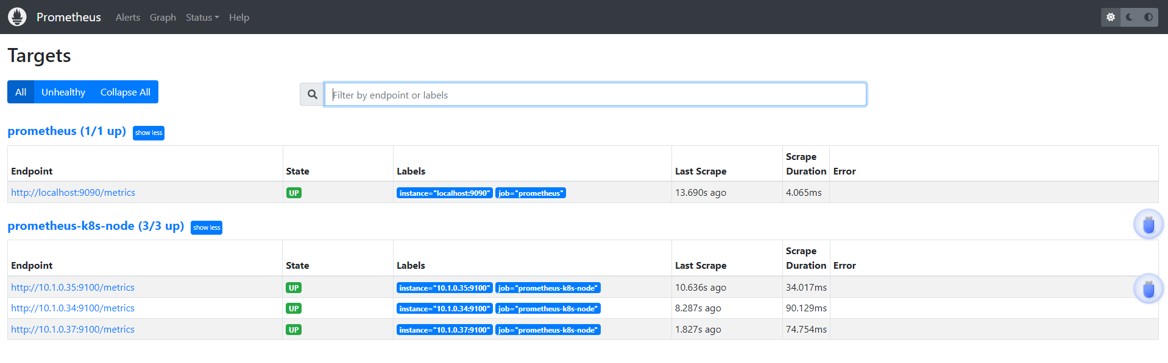Open the Status dropdown menu
This screenshot has width=1168, height=363.
click(x=202, y=17)
